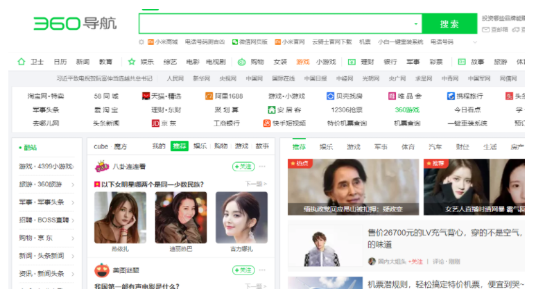Open the 一键重装系统 link

(467, 123)
